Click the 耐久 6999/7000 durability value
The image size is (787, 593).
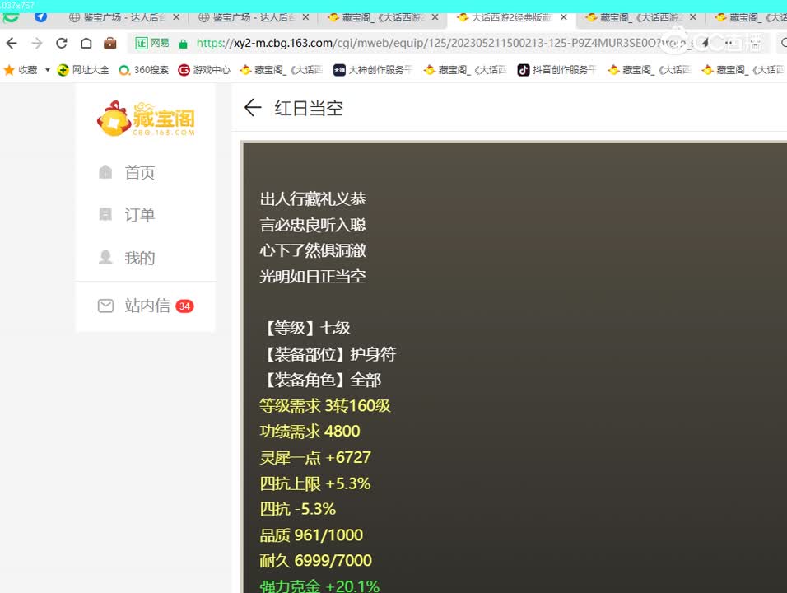(315, 560)
